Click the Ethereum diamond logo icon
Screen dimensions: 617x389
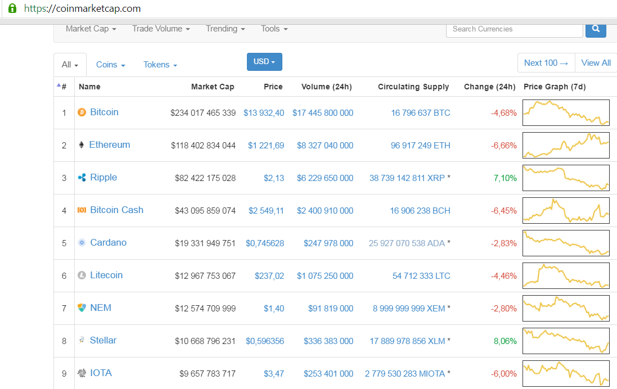pyautogui.click(x=82, y=145)
